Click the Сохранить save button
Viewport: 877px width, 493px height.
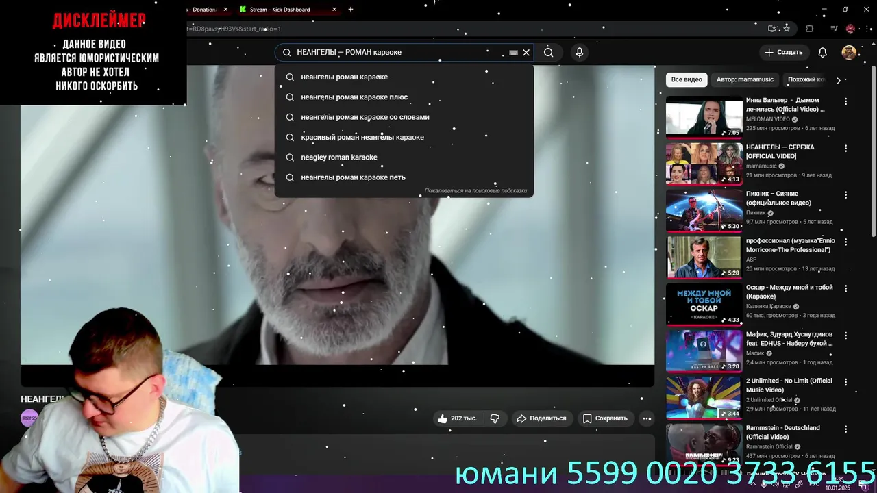point(605,418)
